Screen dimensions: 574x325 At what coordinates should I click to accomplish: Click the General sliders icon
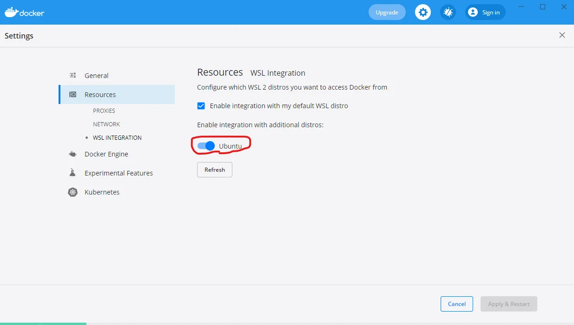click(x=73, y=75)
